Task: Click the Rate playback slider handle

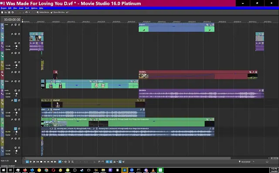Action: 16,161
